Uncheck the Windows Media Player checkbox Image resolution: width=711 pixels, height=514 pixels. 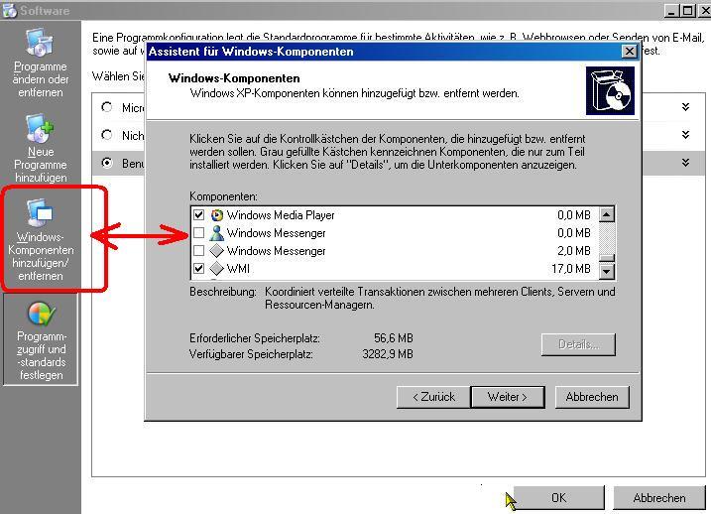pyautogui.click(x=198, y=214)
